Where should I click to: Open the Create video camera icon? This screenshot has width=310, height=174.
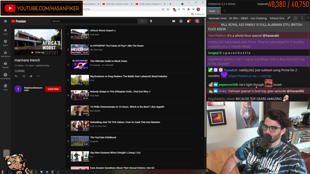tap(173, 21)
